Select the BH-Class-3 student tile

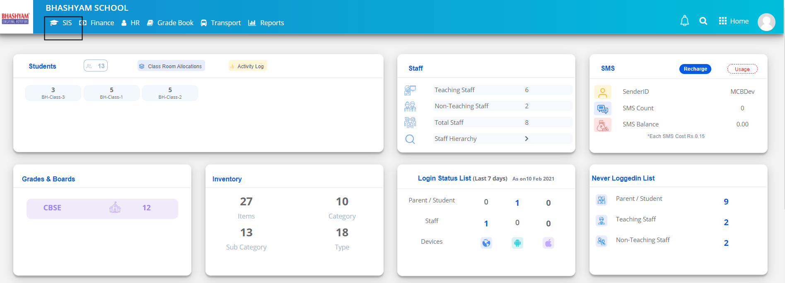pyautogui.click(x=53, y=93)
